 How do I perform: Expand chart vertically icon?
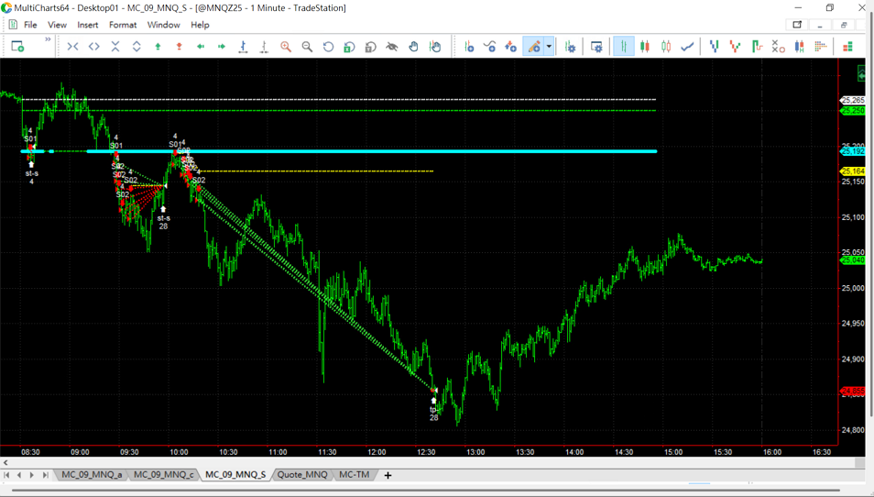[137, 47]
